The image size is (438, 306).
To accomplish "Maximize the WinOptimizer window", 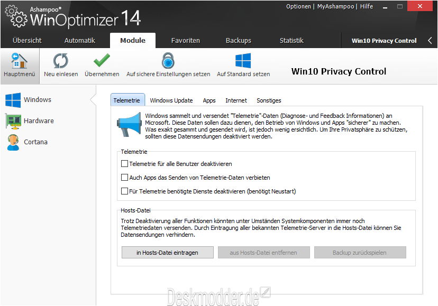I will tap(400, 6).
